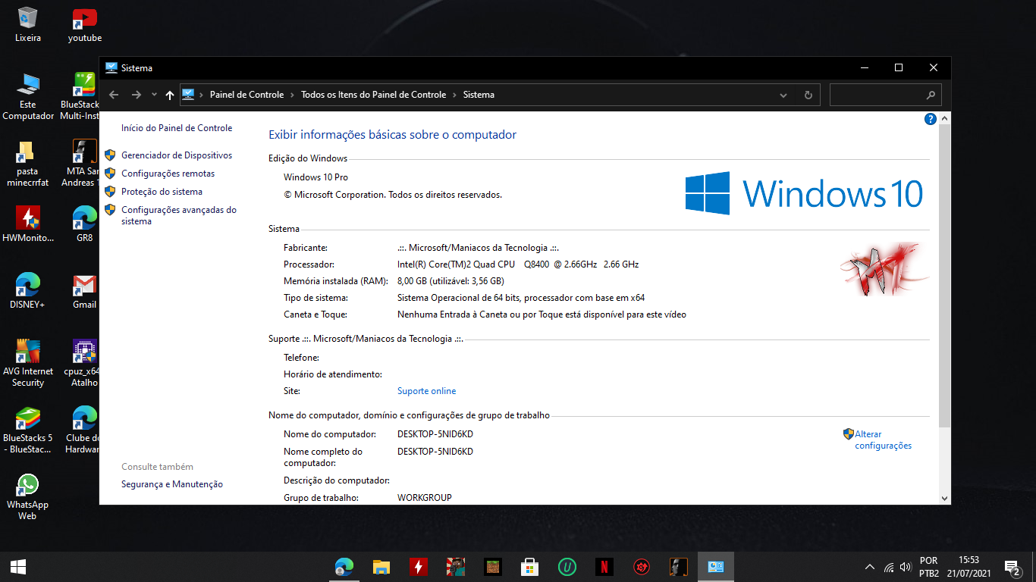The width and height of the screenshot is (1036, 582).
Task: Click the Windows 10 Pro edition text
Action: pos(316,177)
